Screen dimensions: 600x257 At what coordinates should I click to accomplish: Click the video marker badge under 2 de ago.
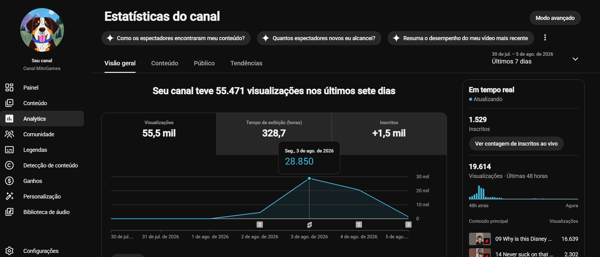[x=259, y=224]
